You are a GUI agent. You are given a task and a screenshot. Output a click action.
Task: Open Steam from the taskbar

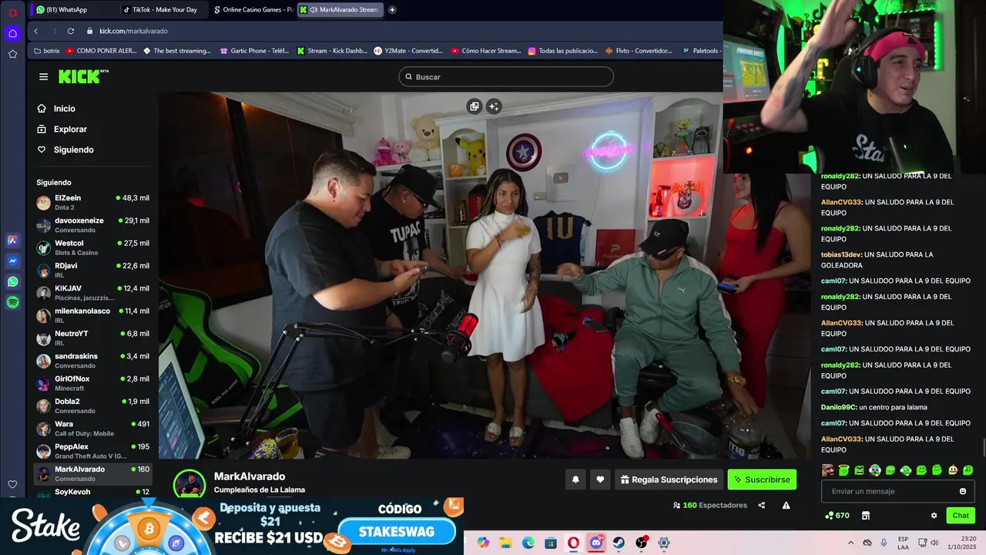pos(619,543)
